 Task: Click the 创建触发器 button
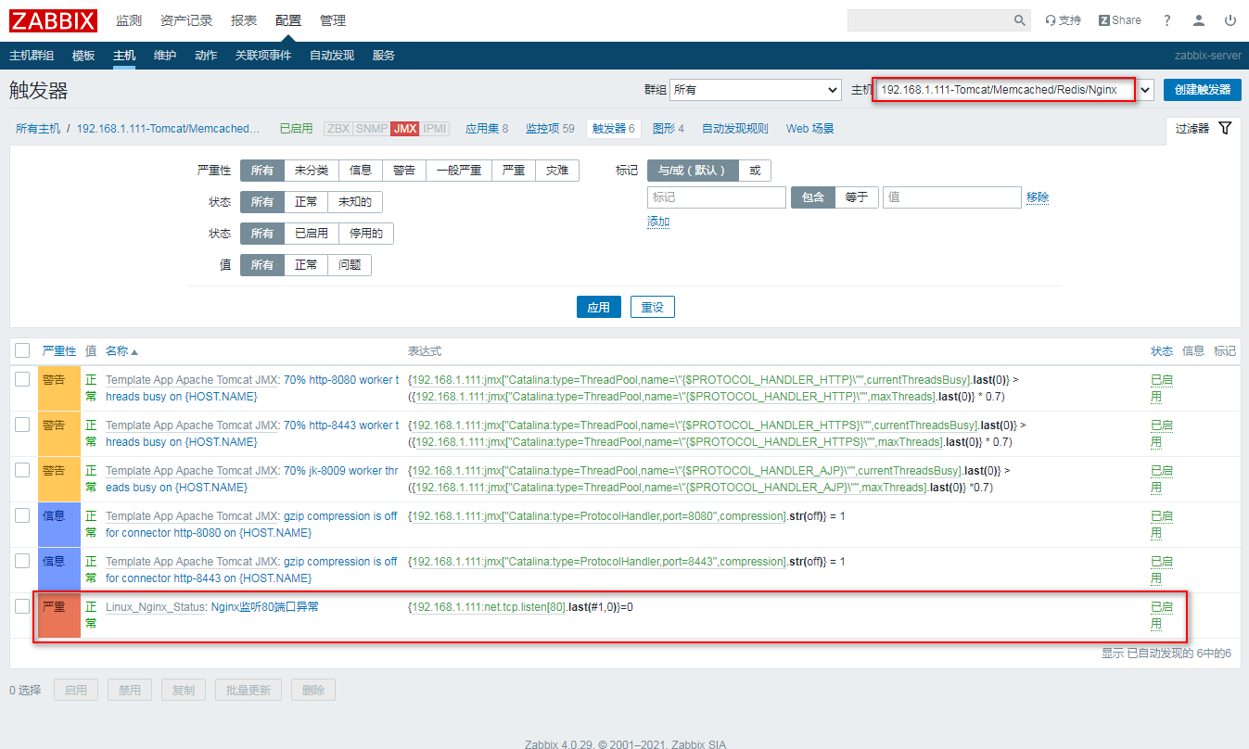click(1203, 90)
